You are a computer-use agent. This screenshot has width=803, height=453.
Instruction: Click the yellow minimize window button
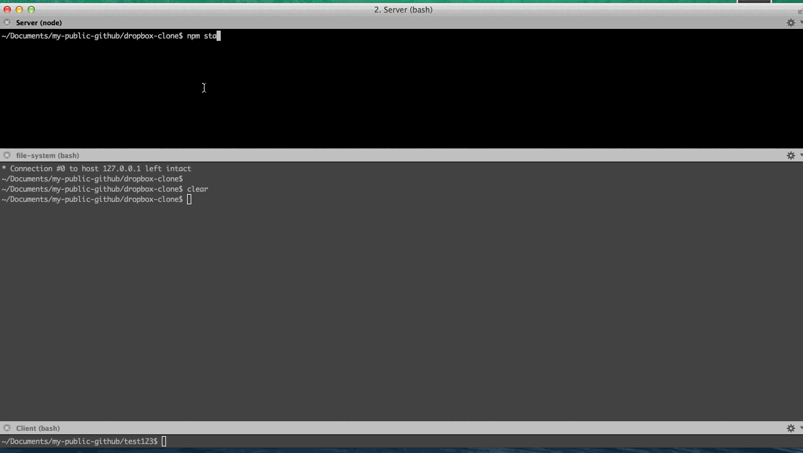point(19,10)
